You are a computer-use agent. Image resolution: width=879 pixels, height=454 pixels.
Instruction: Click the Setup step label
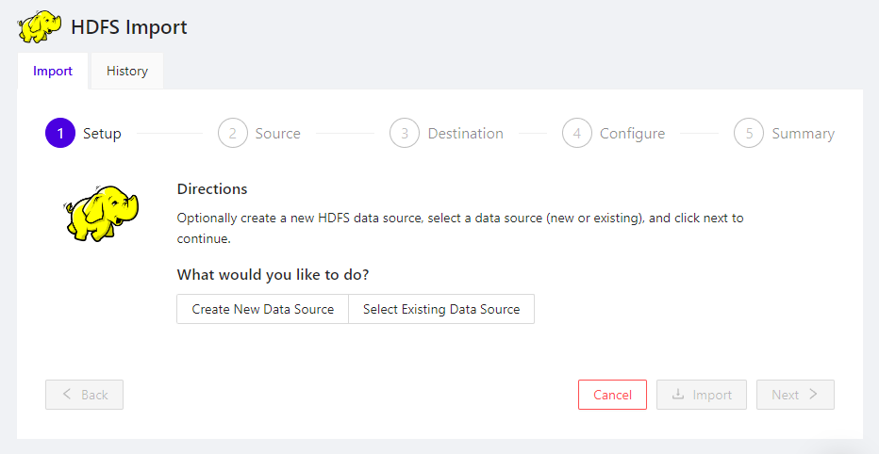point(102,134)
